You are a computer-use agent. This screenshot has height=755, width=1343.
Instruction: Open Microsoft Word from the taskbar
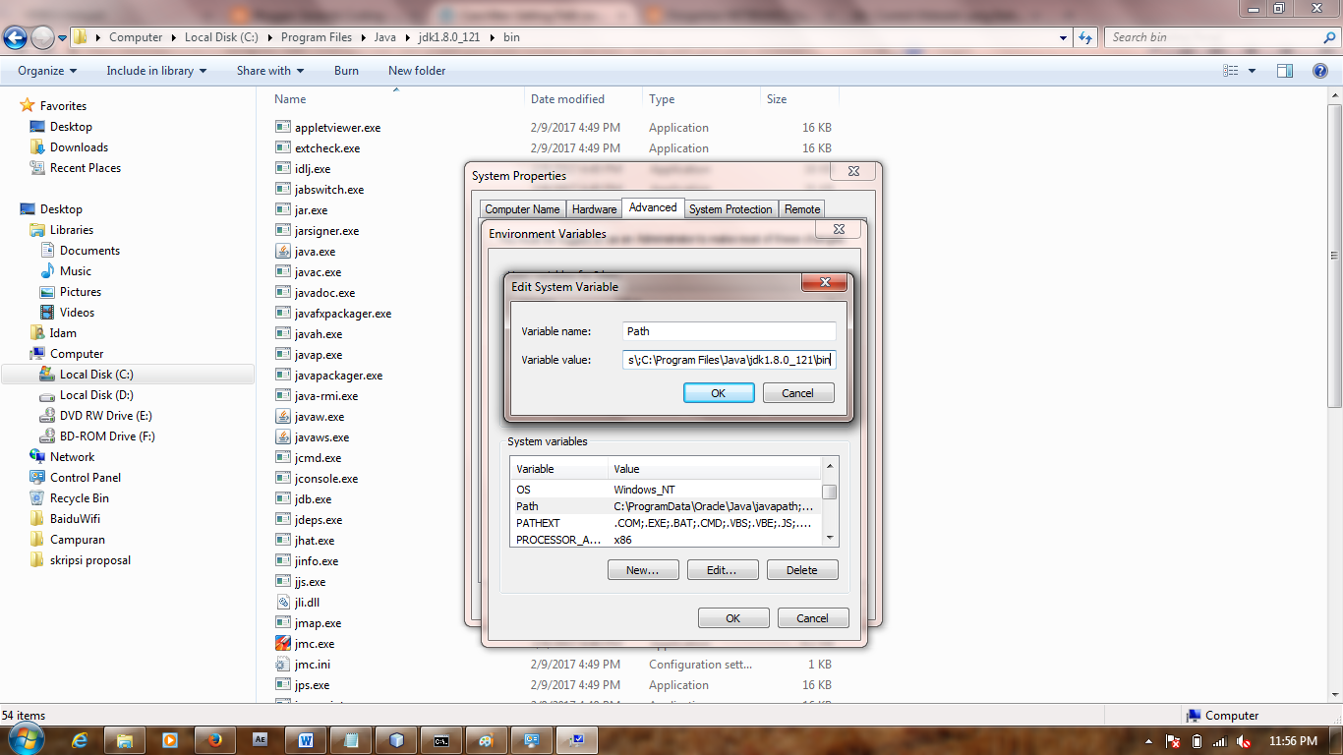coord(305,739)
